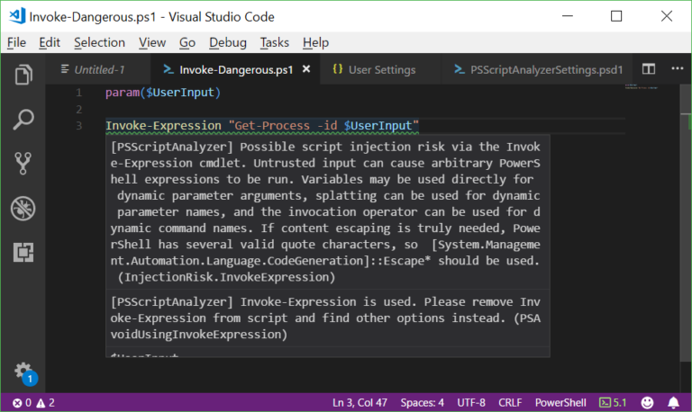Screen dimensions: 692x412
Task: Open the Debug menu
Action: [x=227, y=42]
